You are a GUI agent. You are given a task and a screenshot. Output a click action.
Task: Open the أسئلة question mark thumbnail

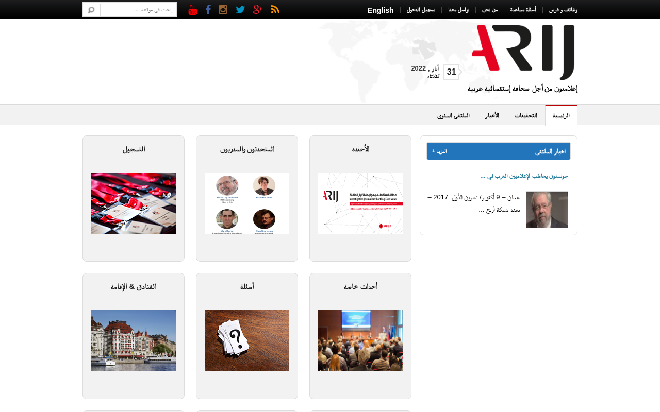click(x=247, y=340)
